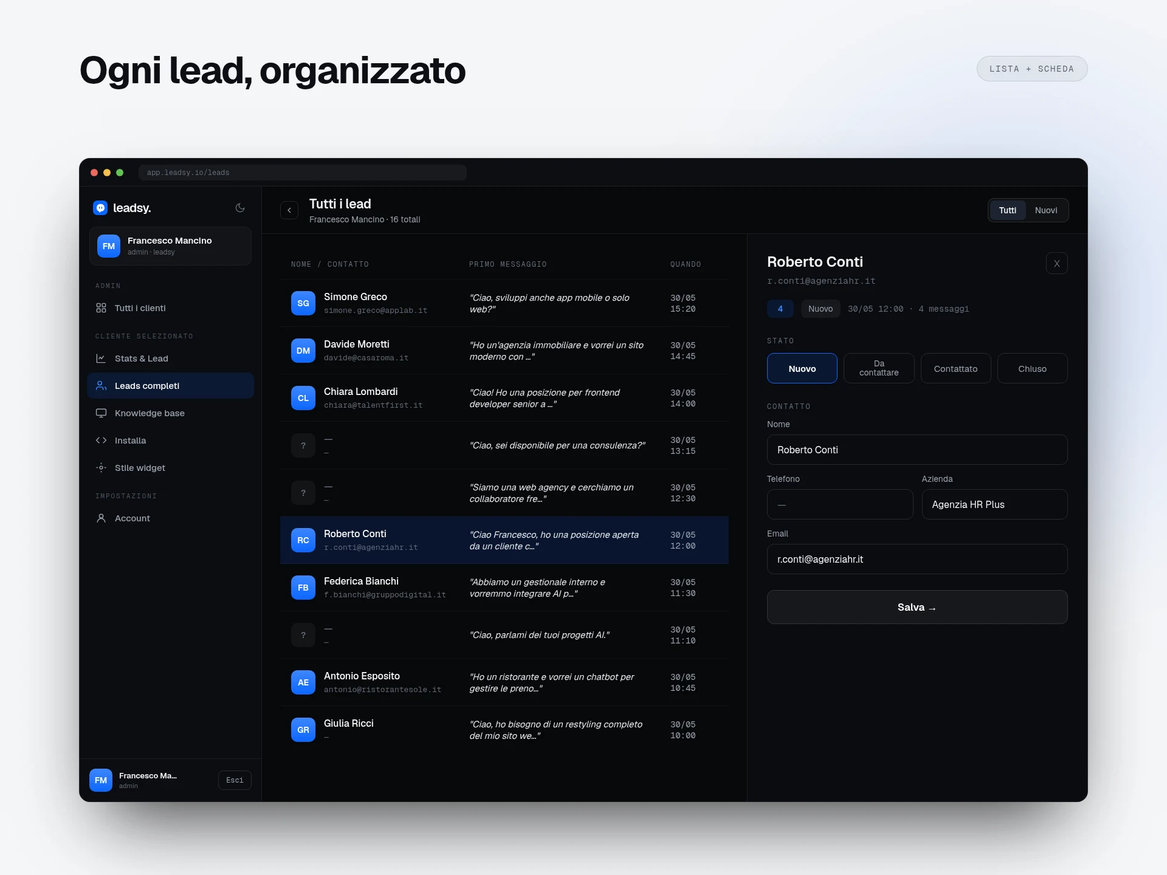Viewport: 1167px width, 875px height.
Task: Click the Nome input field
Action: point(917,450)
